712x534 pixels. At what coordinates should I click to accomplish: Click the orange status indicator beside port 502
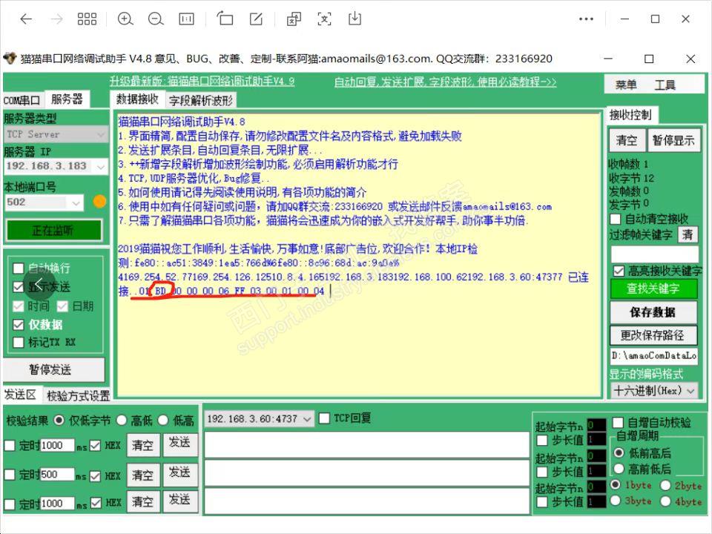99,201
